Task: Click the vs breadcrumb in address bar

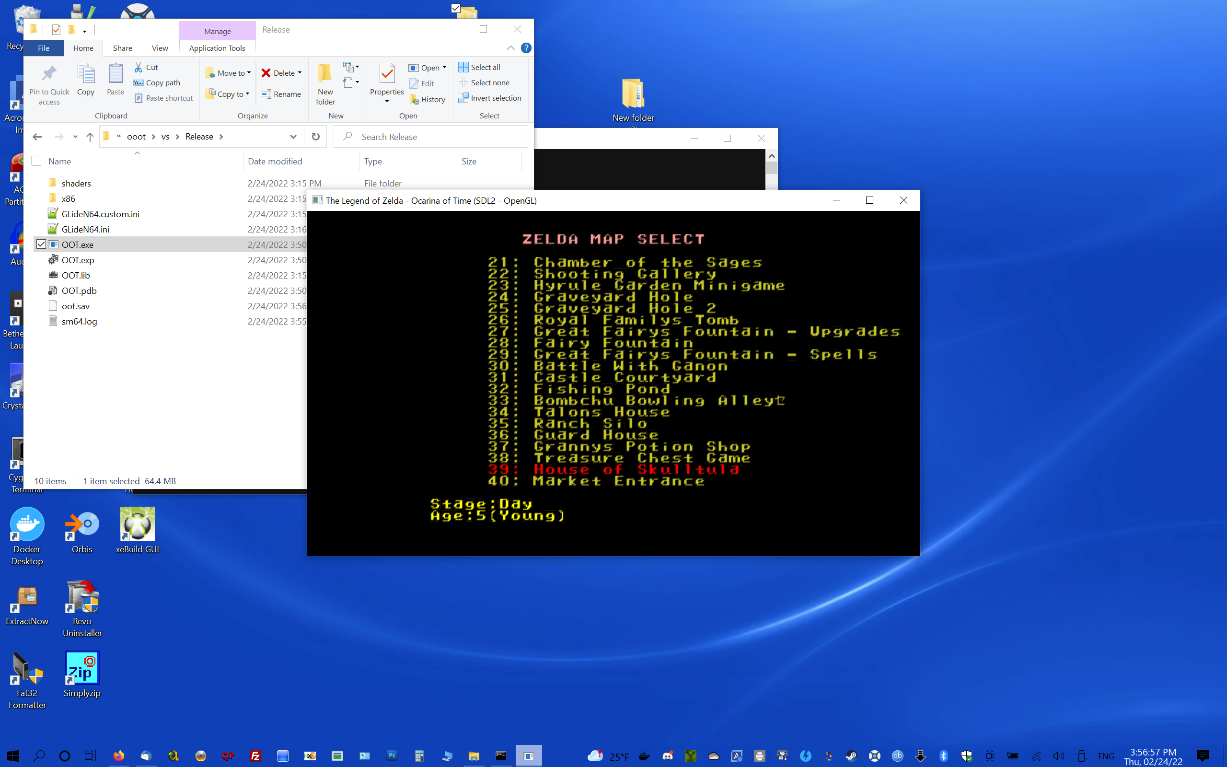Action: tap(165, 137)
